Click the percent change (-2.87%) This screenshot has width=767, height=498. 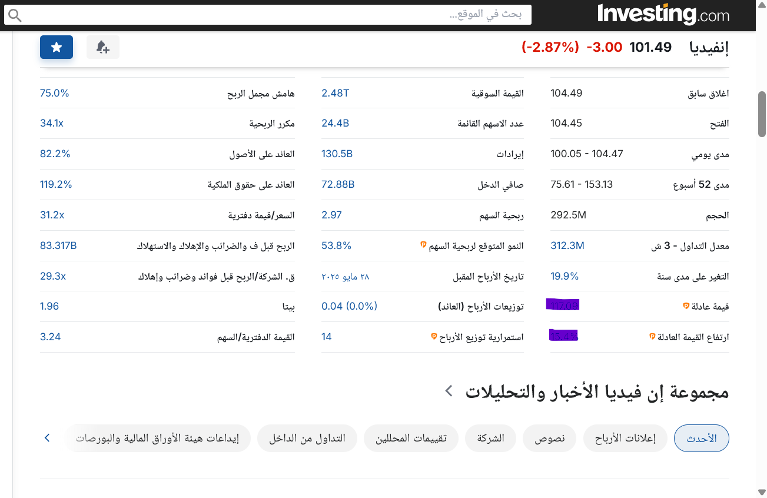click(x=551, y=47)
